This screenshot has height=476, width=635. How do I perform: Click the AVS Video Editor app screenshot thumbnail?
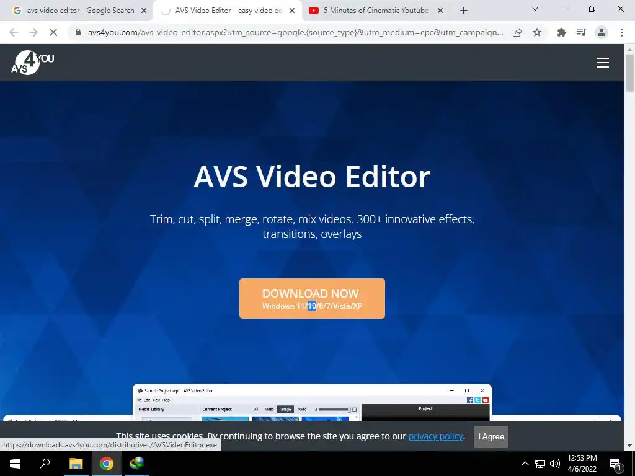pyautogui.click(x=312, y=403)
